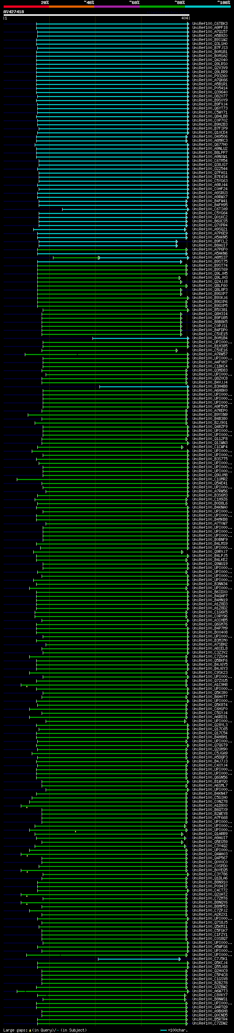Choose hit UniRef100_A8MRC3
The height and width of the screenshot is (1033, 234).
[x=210, y=140]
